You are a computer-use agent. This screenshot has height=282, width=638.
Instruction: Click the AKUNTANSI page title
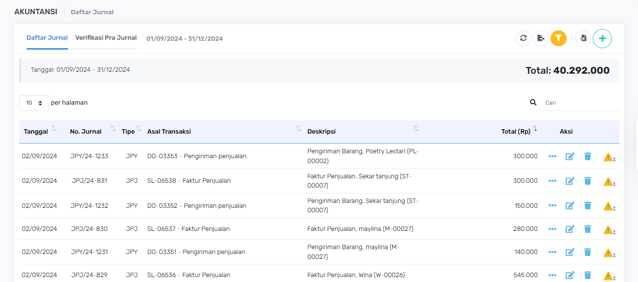coord(36,11)
